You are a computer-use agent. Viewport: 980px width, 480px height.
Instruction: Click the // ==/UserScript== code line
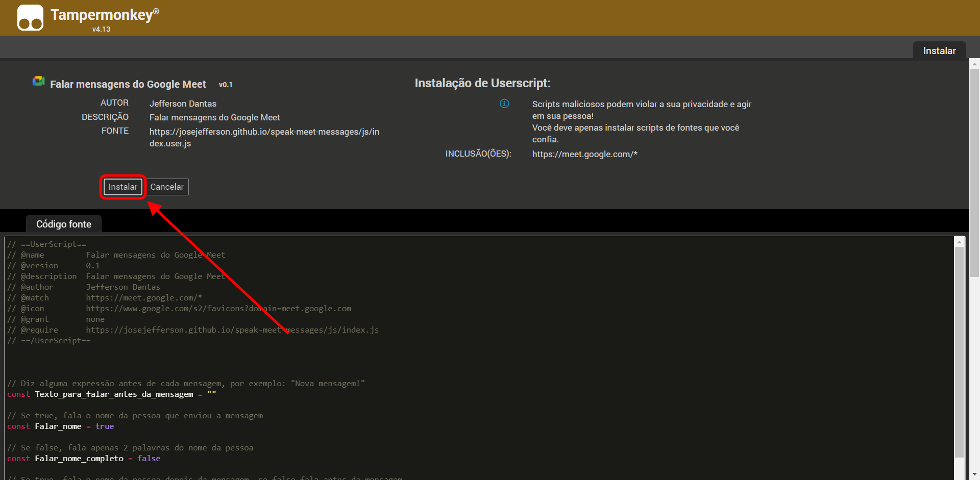[49, 341]
